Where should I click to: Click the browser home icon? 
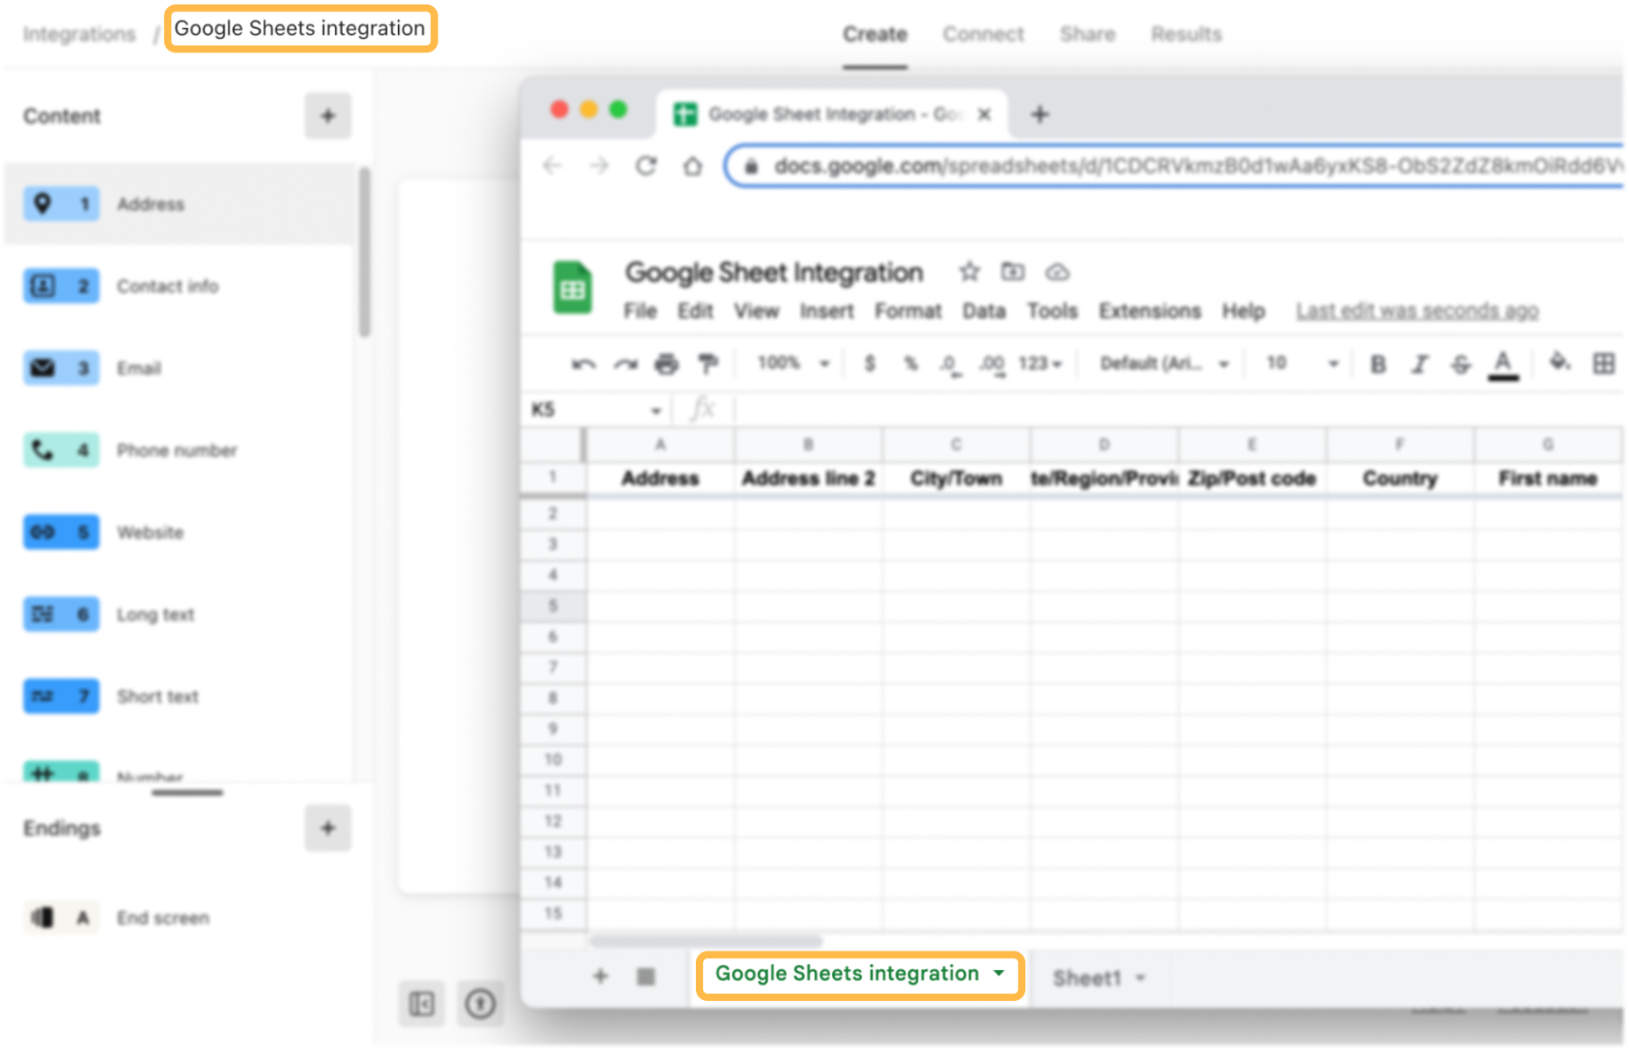coord(693,166)
